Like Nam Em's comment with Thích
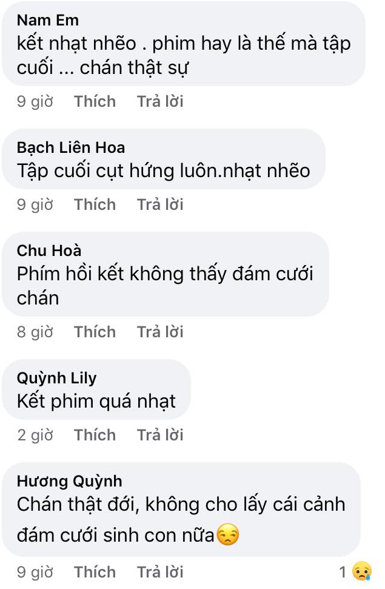This screenshot has width=385, height=589. pos(95,101)
